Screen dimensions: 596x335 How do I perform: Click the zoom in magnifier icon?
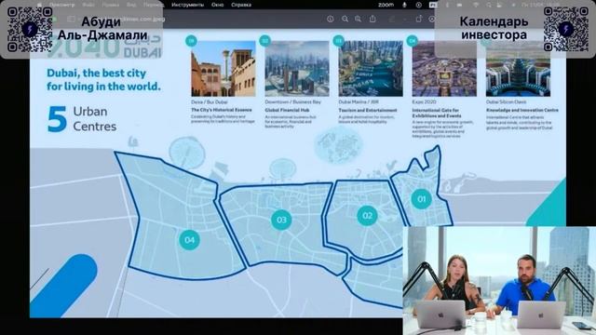click(x=358, y=19)
